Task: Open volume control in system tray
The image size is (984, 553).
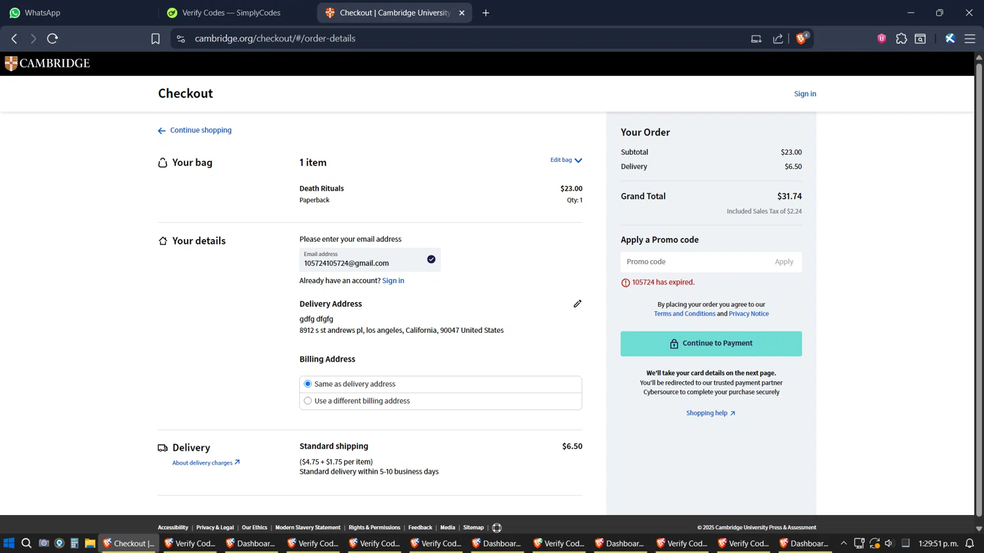Action: (889, 543)
